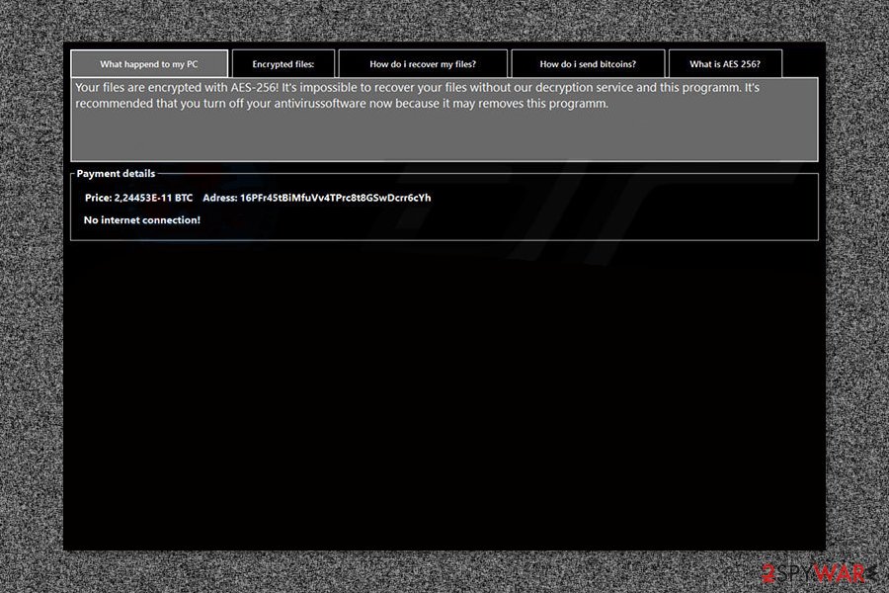889x593 pixels.
Task: Click the 'Price:' label in payment details
Action: point(97,198)
